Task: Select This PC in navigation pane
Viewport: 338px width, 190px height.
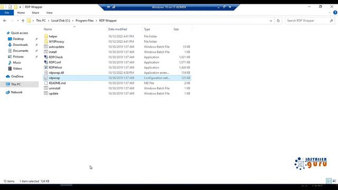Action: coord(16,84)
